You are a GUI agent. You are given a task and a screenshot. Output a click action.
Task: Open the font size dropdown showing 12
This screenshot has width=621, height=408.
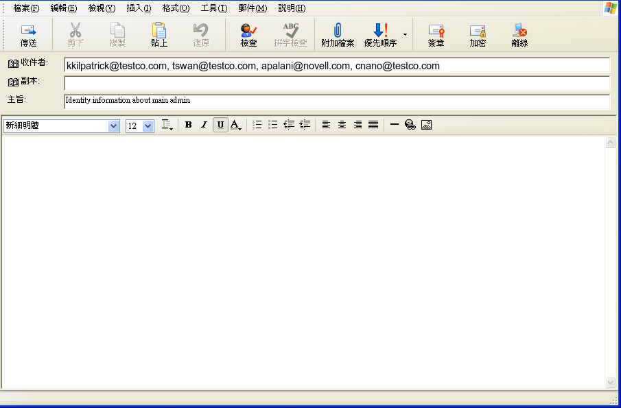pyautogui.click(x=148, y=126)
